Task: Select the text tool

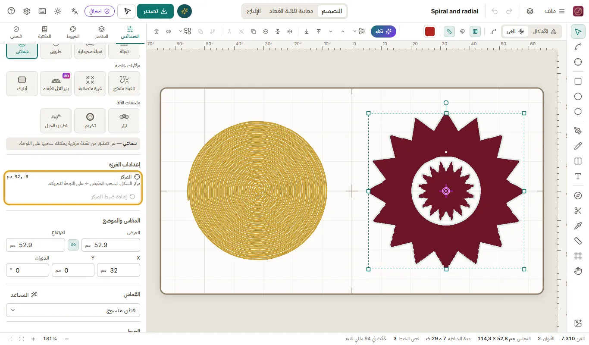Action: (x=578, y=176)
